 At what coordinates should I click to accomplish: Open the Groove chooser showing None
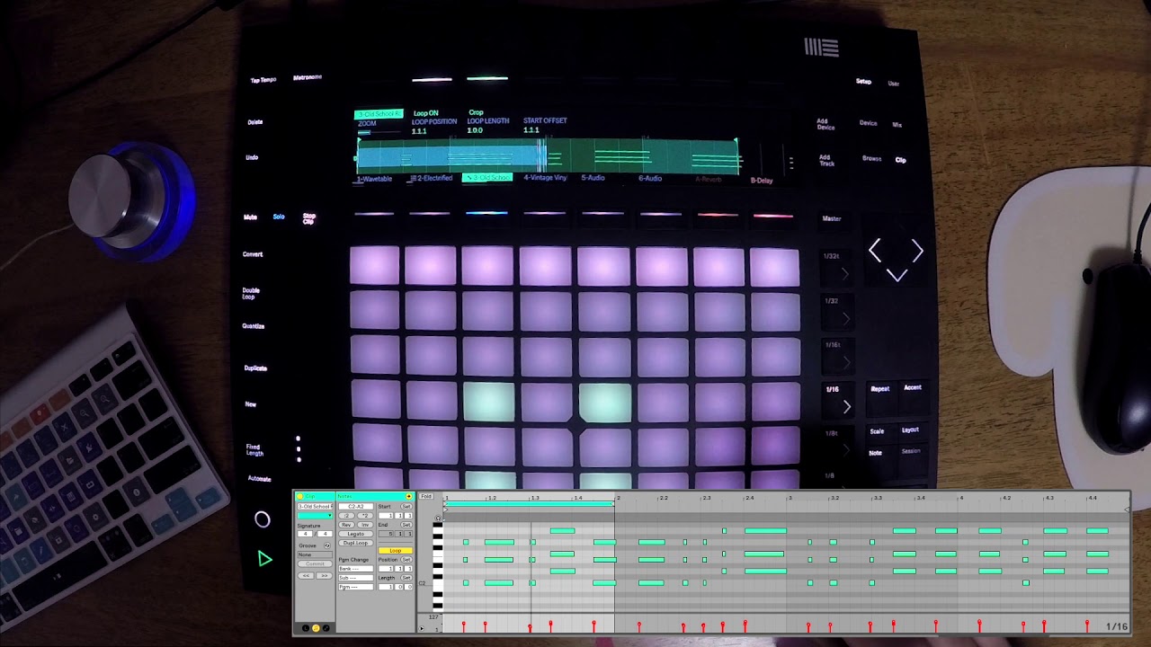315,554
